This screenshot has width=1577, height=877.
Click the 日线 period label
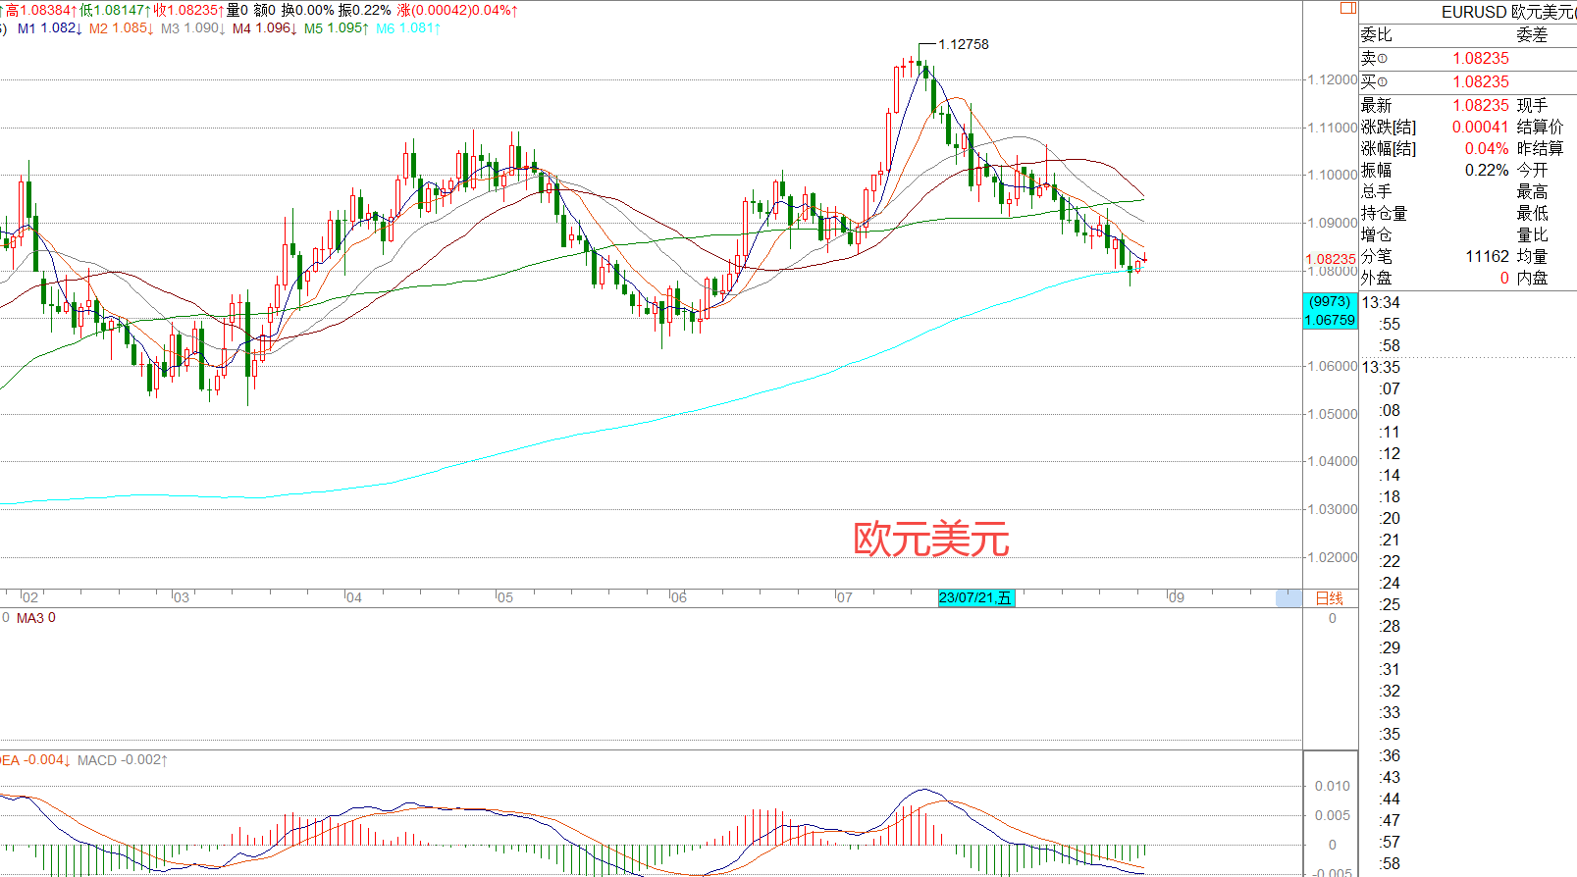[1329, 598]
